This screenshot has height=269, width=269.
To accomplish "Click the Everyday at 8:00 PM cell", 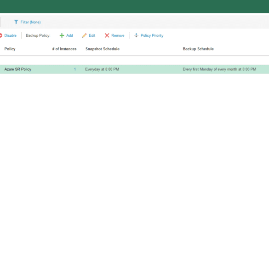I will [x=102, y=69].
